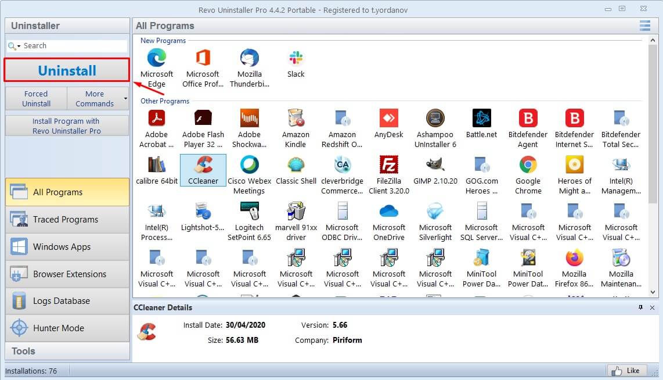This screenshot has width=663, height=380.
Task: Click the program list scrollbar down arrow
Action: pos(653,292)
